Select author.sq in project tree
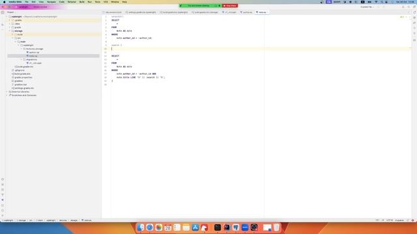Viewport: 417px width, 234px height. point(34,53)
